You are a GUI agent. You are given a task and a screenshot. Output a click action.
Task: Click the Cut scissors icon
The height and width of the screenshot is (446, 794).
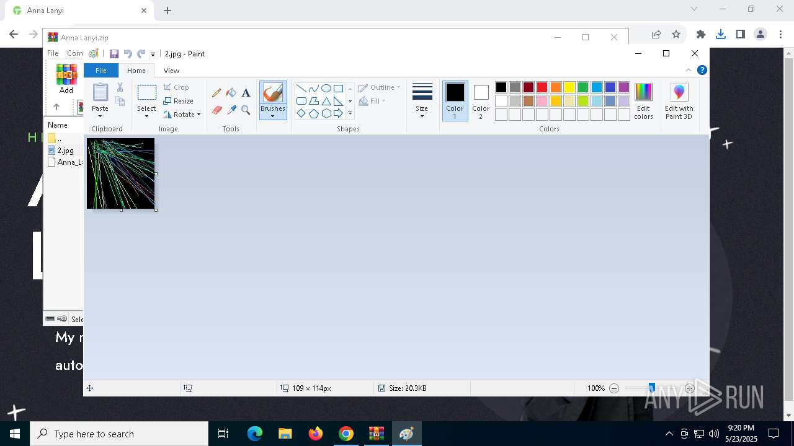(120, 87)
